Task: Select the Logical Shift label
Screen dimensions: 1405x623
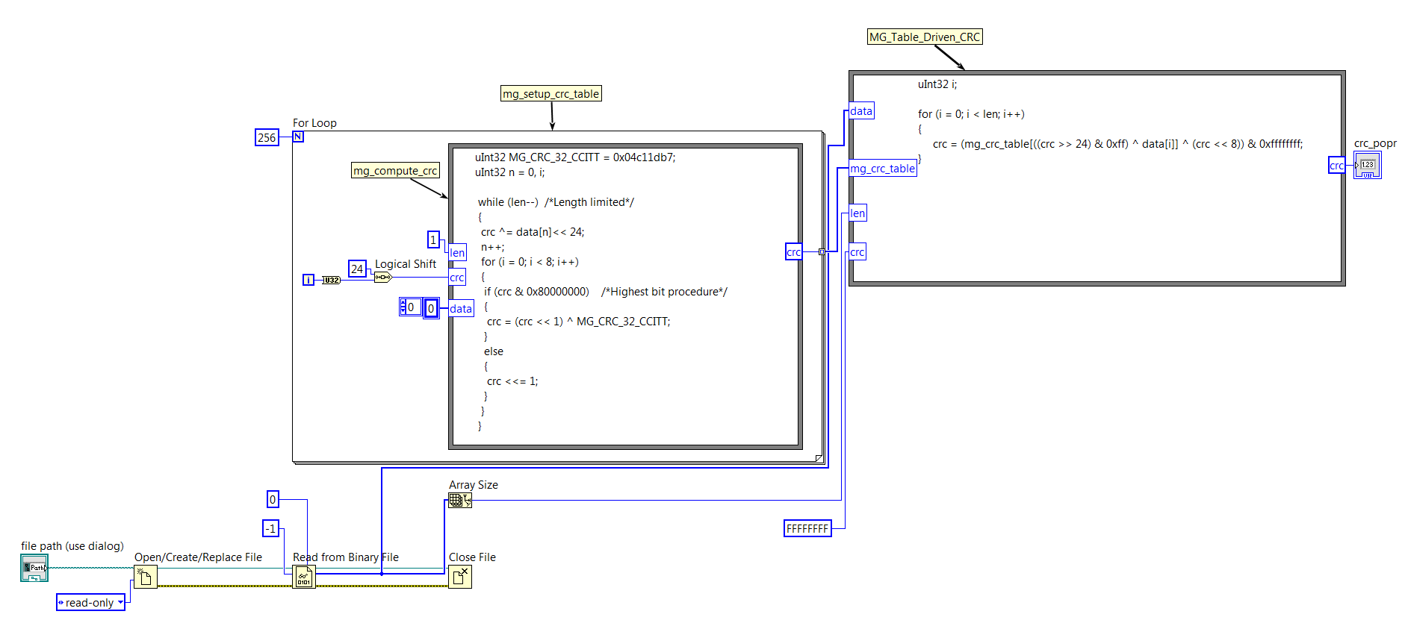Action: (406, 264)
